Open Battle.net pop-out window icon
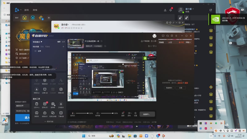 (x=211, y=10)
